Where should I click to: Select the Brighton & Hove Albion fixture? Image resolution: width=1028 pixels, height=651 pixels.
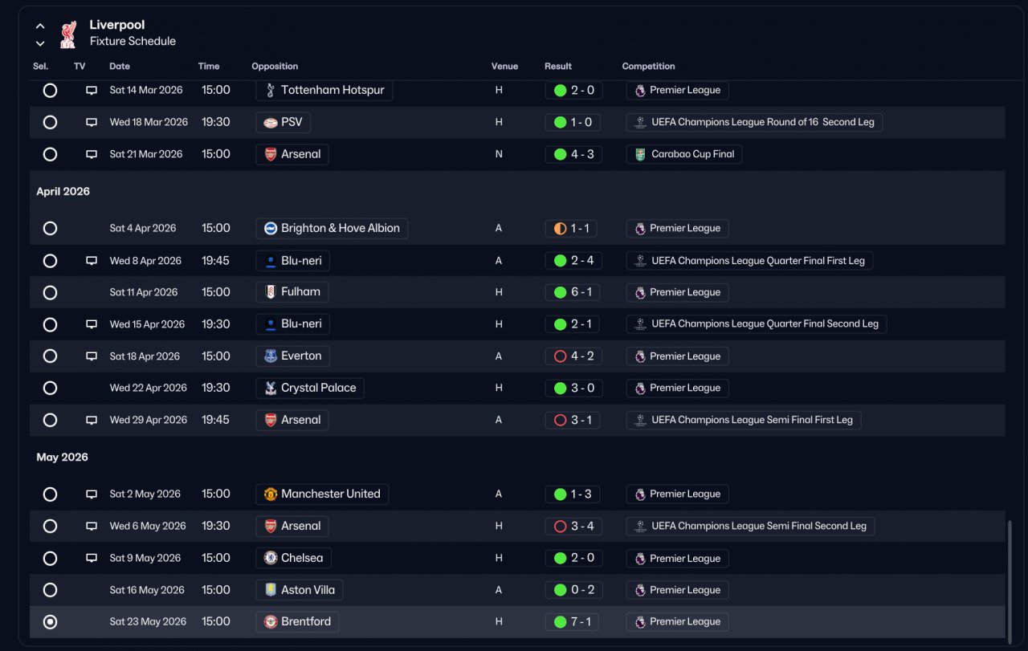(50, 229)
